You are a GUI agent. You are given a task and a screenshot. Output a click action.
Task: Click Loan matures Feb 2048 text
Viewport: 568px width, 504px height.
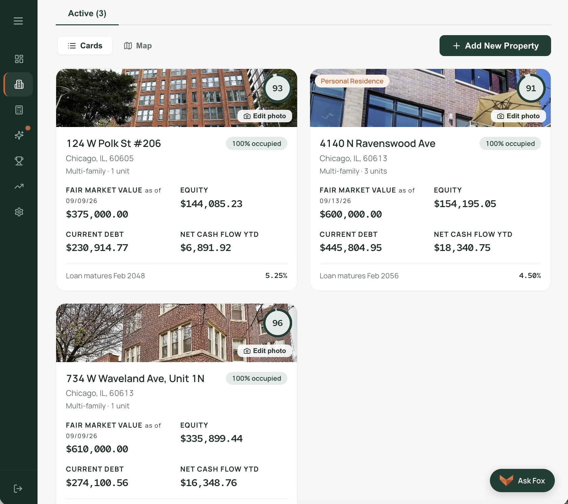[x=105, y=276]
